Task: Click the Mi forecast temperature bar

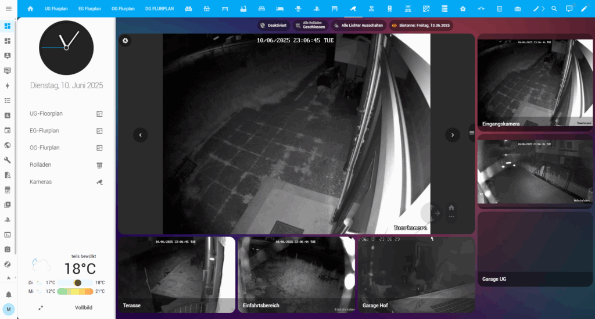Action: [75, 291]
